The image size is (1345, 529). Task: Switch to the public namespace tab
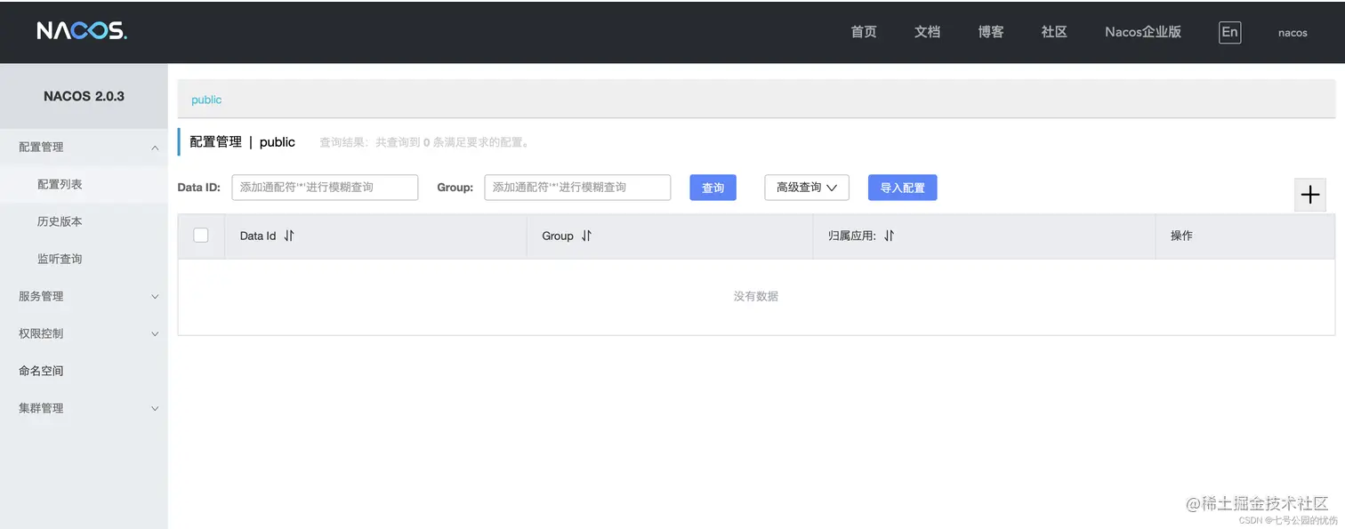pyautogui.click(x=205, y=99)
